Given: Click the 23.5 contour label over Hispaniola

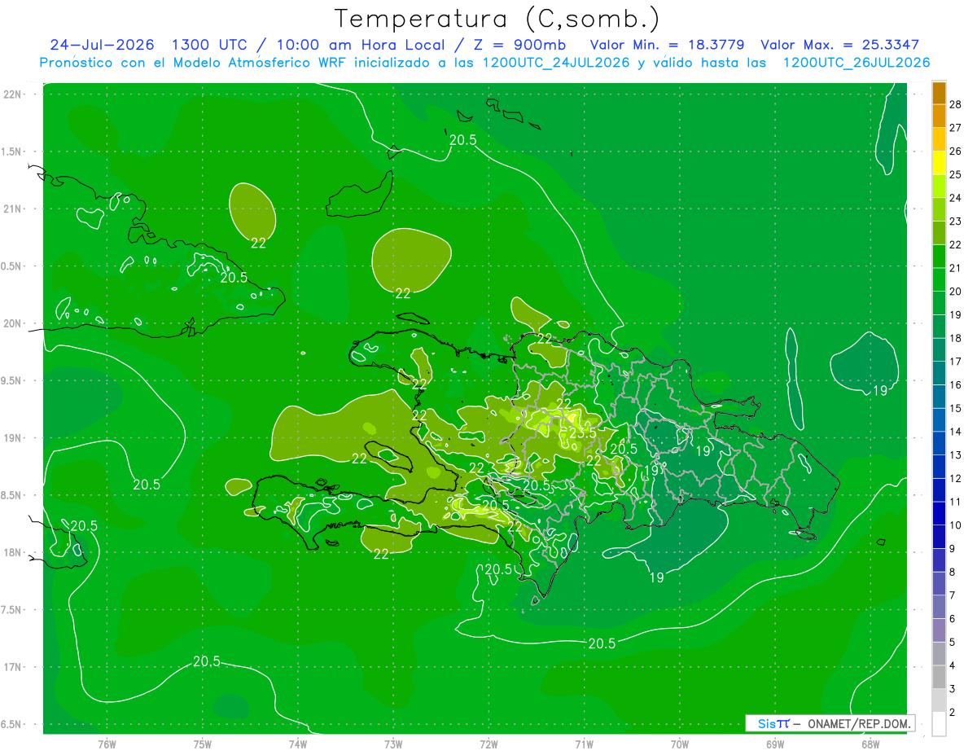Looking at the screenshot, I should point(582,434).
